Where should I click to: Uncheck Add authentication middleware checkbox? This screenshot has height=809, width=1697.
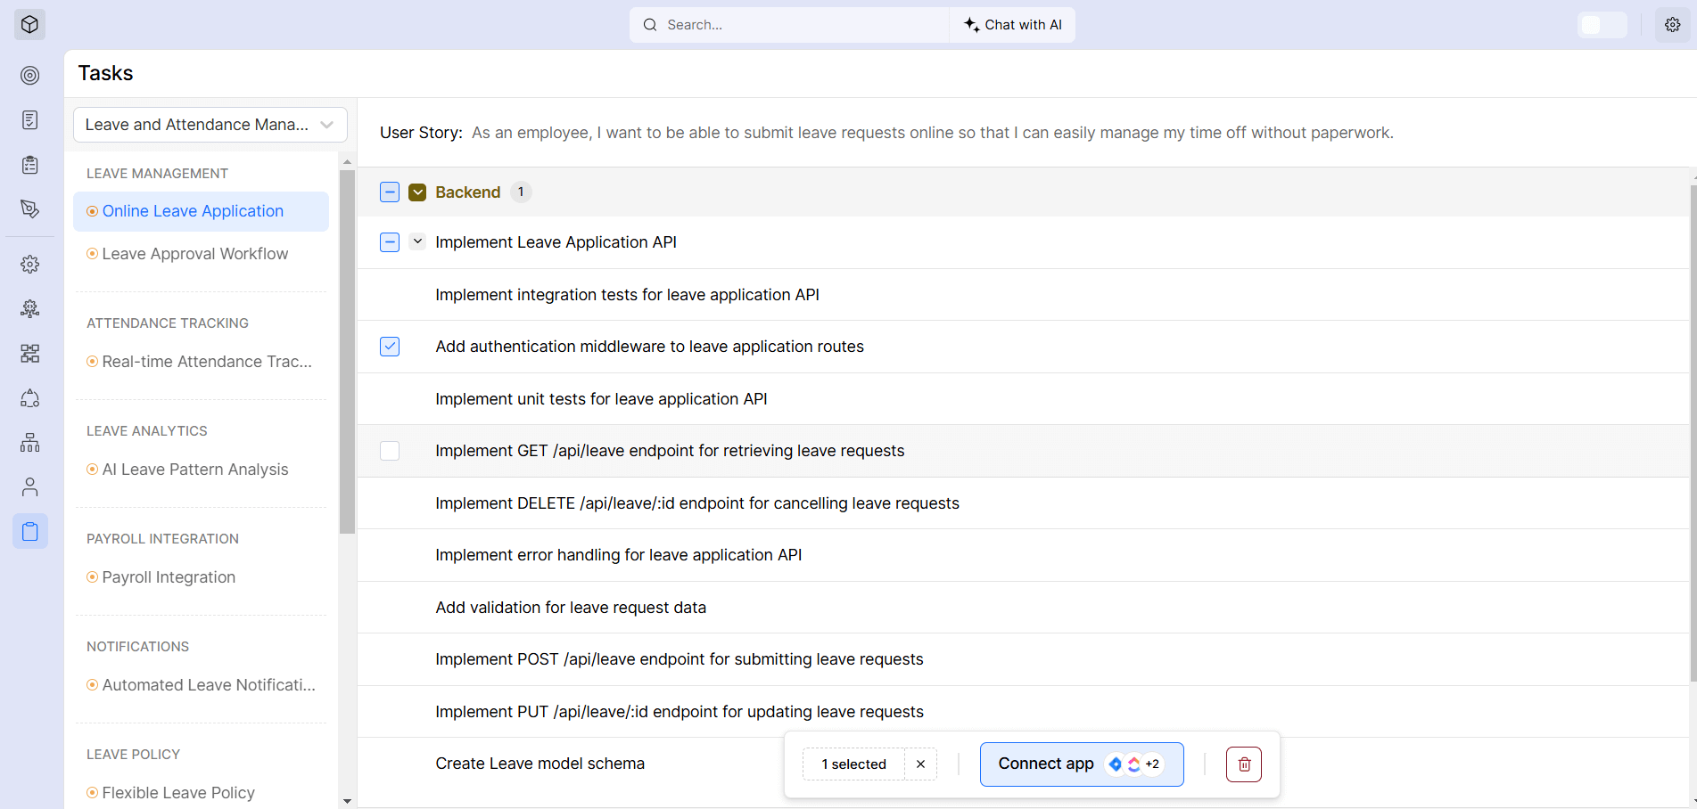coord(390,347)
